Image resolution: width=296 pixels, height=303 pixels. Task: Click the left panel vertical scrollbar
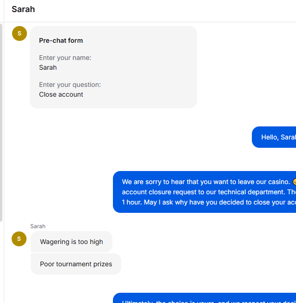pos(1,123)
